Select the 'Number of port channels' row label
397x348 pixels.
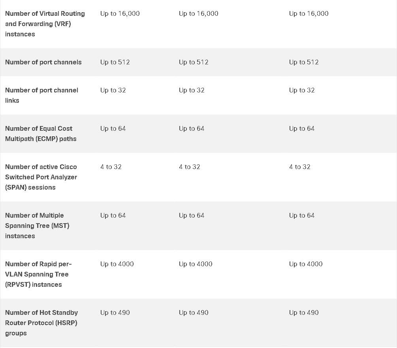[x=43, y=62]
